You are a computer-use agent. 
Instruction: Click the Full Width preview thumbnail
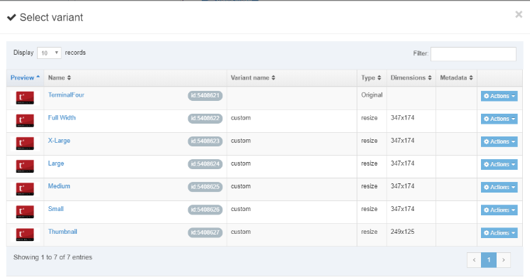click(x=25, y=121)
